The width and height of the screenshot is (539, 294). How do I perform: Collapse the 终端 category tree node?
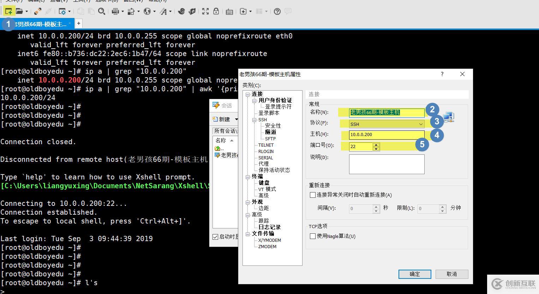[247, 177]
